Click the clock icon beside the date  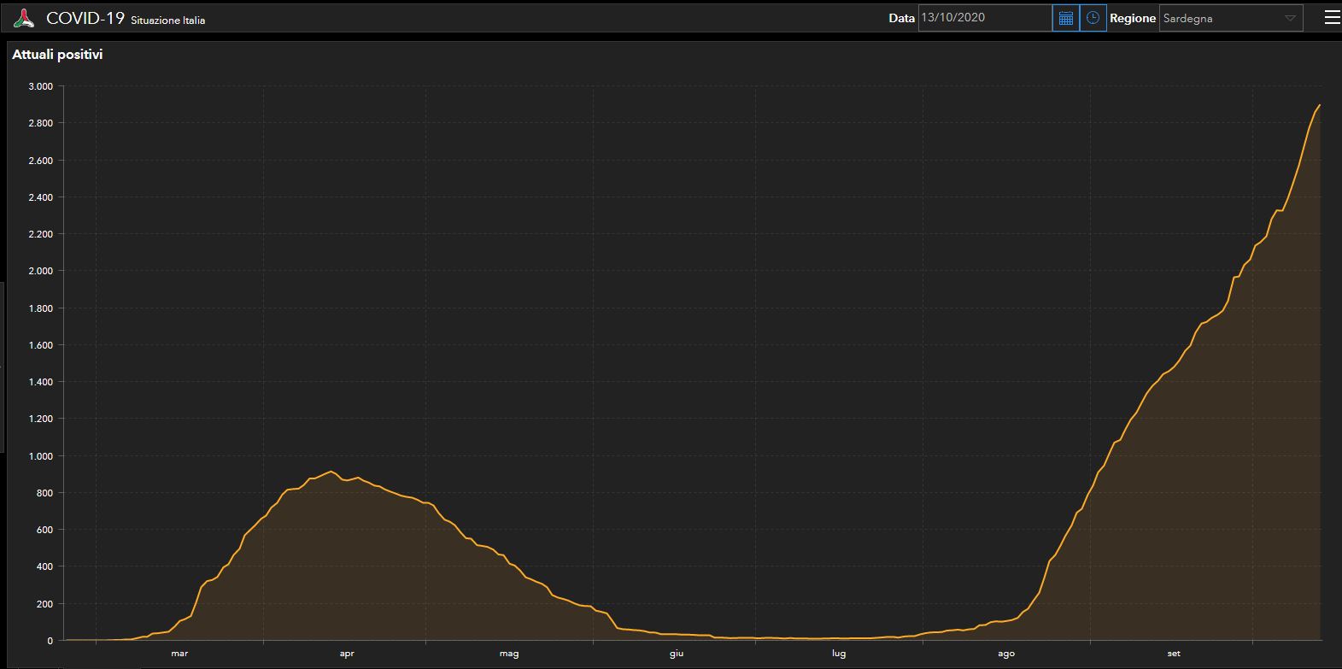tap(1093, 18)
